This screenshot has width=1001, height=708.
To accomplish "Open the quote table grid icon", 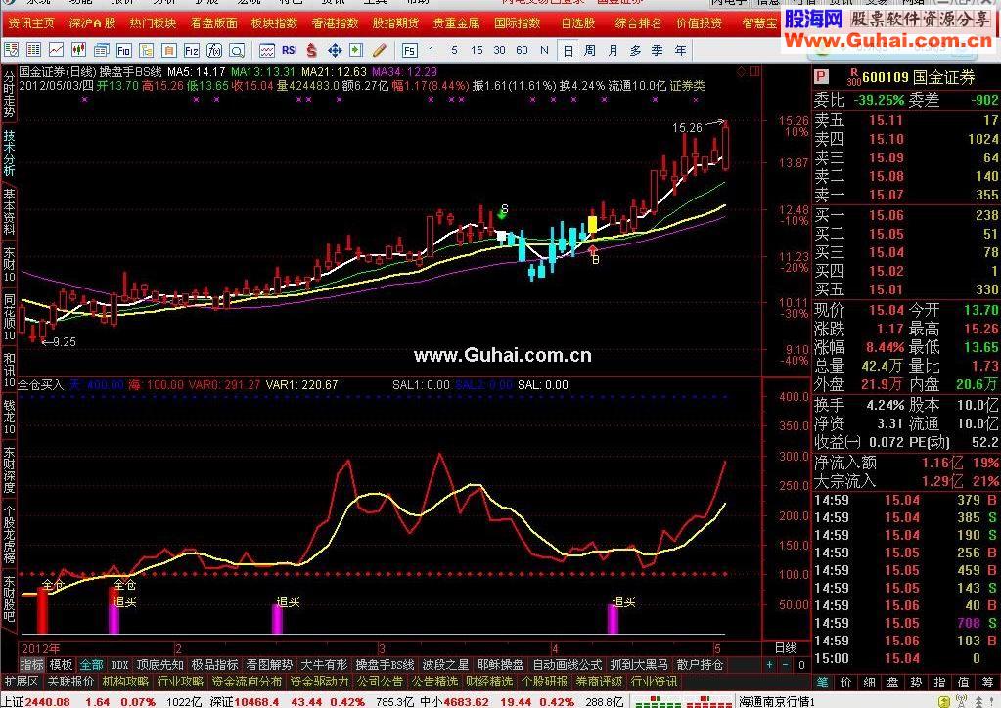I will pos(33,50).
